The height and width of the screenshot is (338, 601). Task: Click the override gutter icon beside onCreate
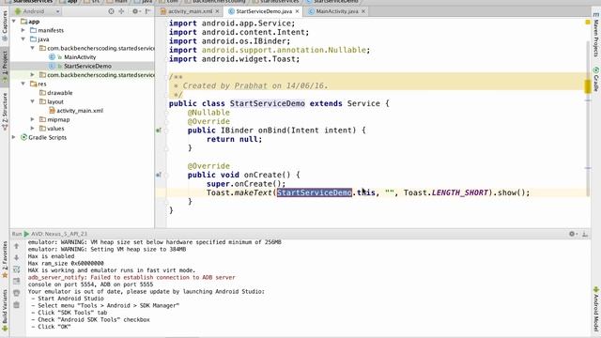point(159,176)
